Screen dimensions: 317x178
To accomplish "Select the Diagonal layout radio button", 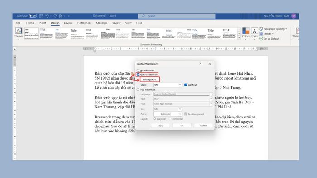I will (x=155, y=119).
